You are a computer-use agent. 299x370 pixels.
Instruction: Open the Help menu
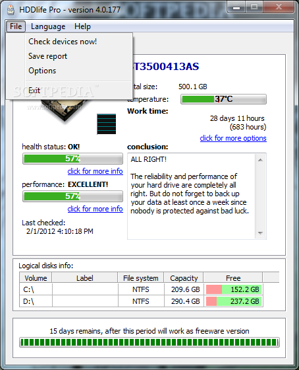82,26
